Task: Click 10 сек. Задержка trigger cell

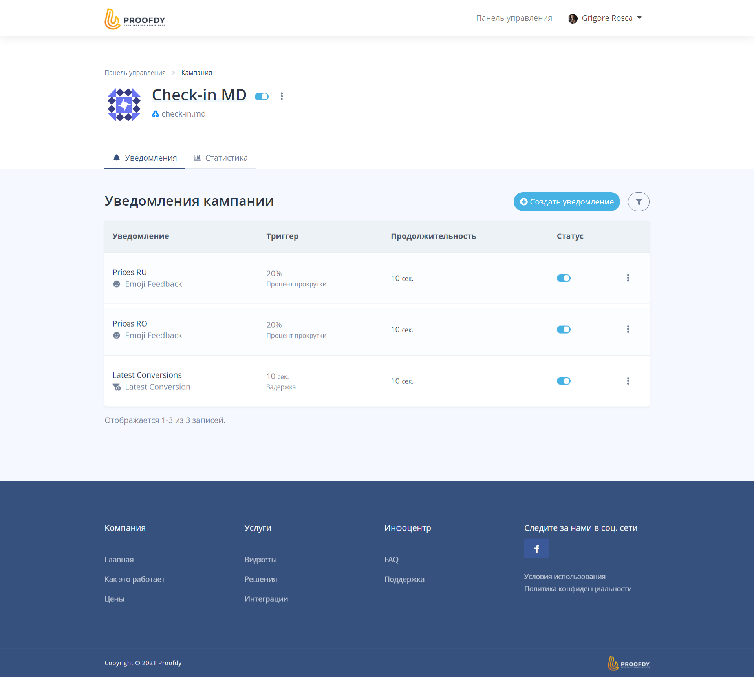Action: [x=281, y=381]
